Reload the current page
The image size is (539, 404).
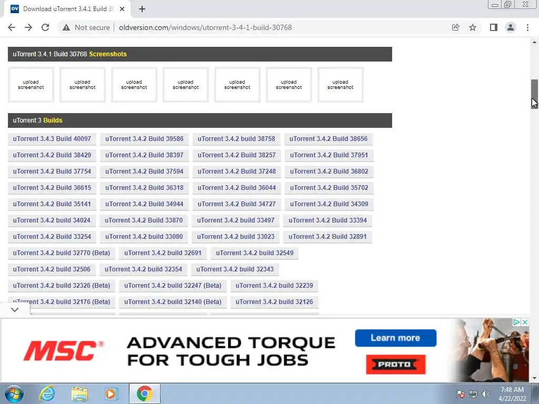click(x=45, y=27)
